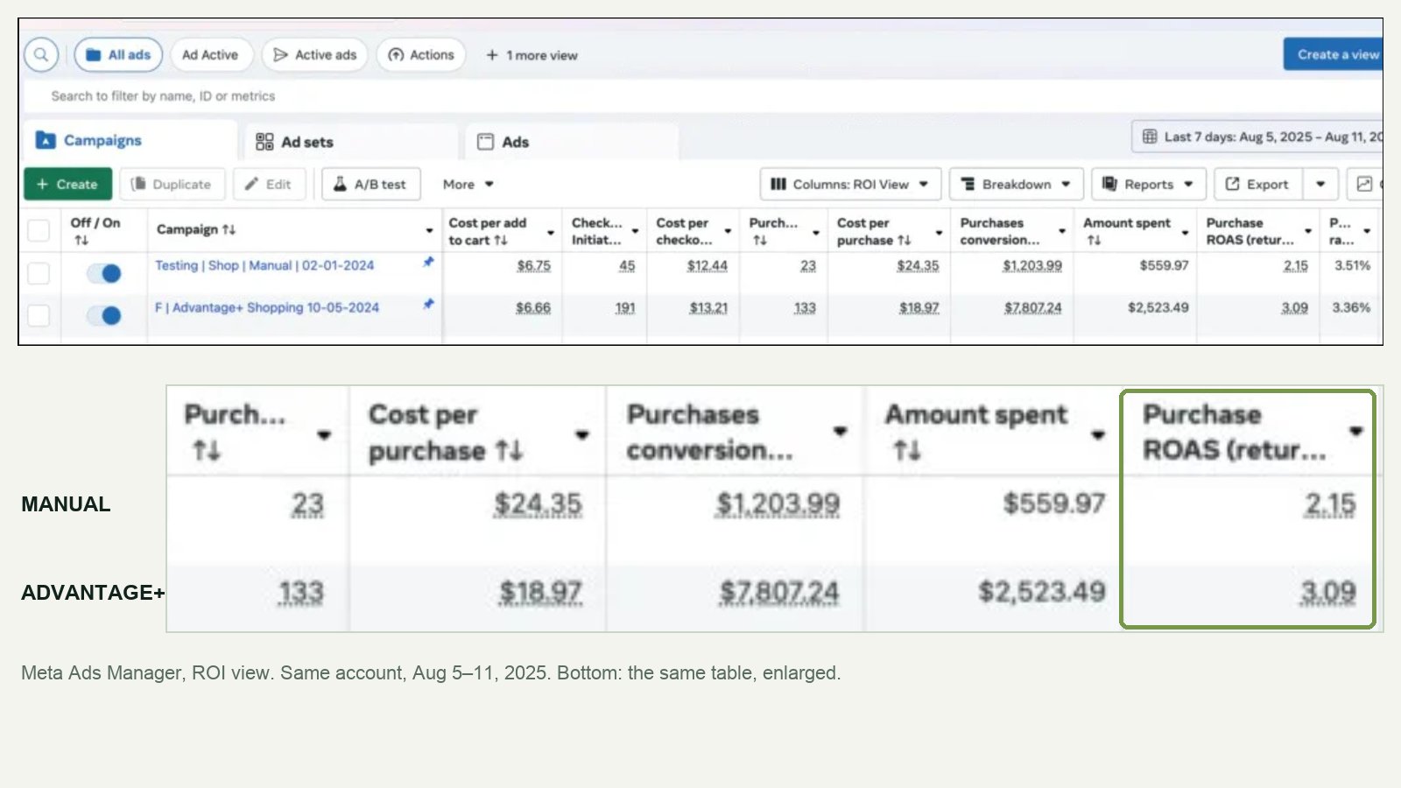Screen dimensions: 1401x788
Task: Open Cost per add to cart column menu
Action: click(551, 232)
